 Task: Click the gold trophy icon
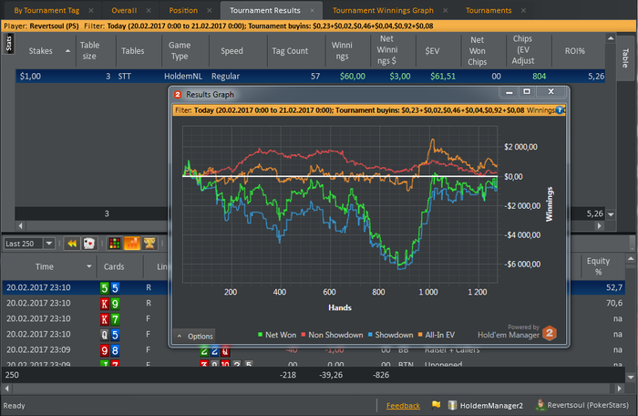click(x=149, y=244)
